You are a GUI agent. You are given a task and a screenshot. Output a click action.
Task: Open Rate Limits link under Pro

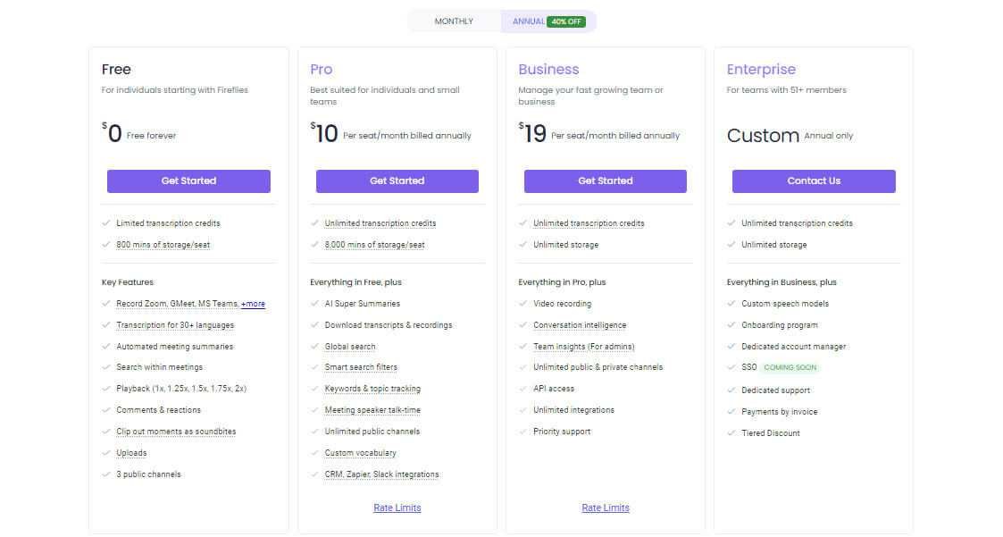tap(397, 508)
